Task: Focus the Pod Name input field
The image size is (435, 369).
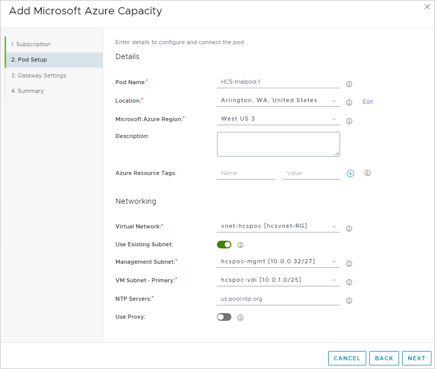Action: point(278,82)
